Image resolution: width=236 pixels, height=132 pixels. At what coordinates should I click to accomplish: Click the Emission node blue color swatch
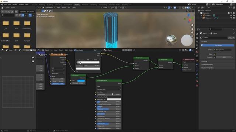81,81
